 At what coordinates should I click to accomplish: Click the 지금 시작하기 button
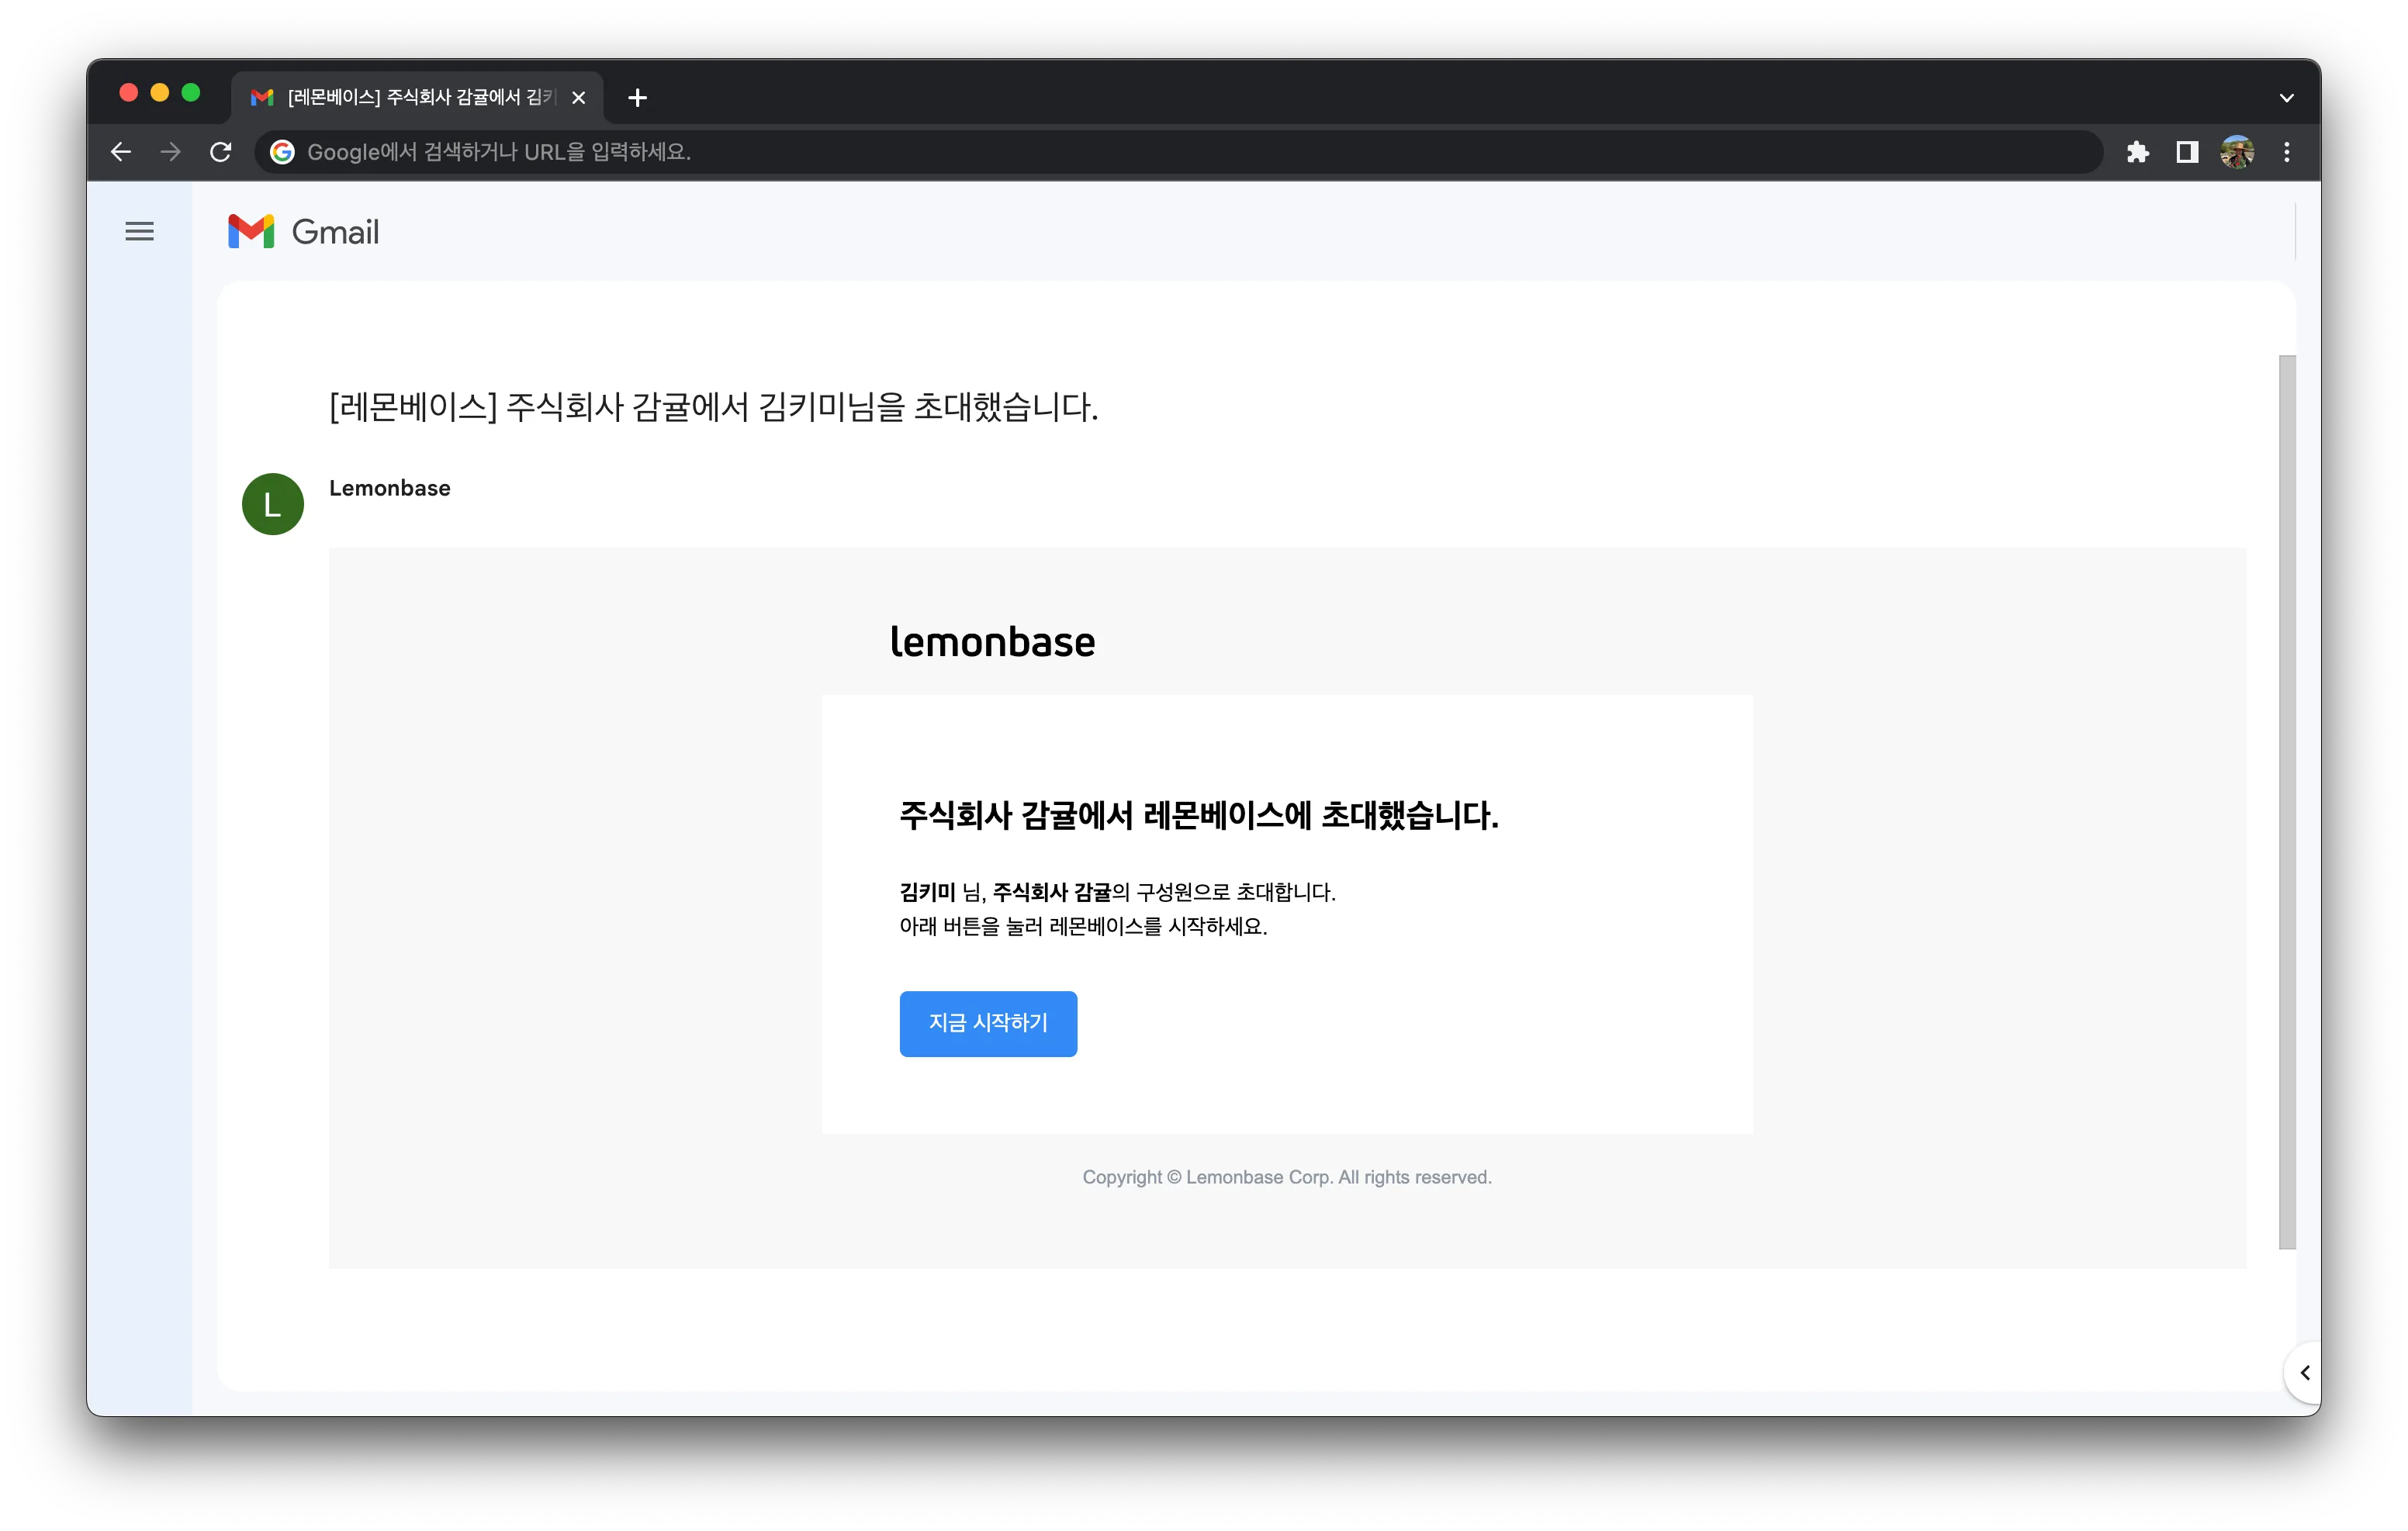pos(988,1023)
